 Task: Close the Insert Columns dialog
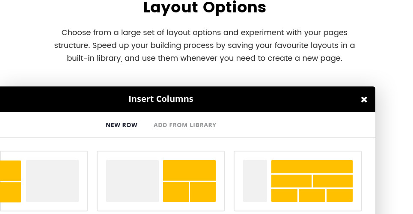pos(364,99)
